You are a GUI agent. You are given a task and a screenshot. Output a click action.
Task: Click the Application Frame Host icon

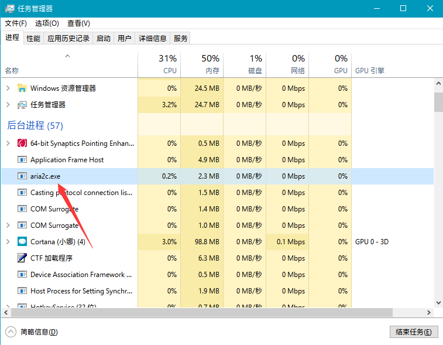coord(22,160)
